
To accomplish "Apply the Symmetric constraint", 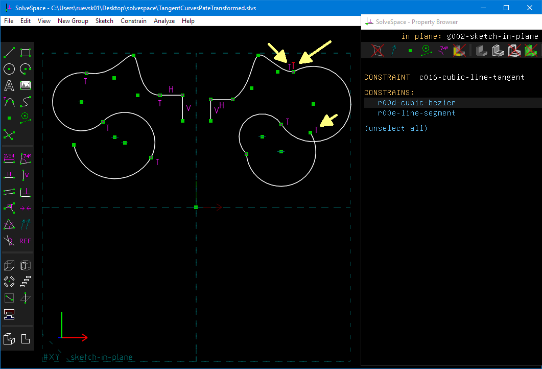I will (x=26, y=208).
